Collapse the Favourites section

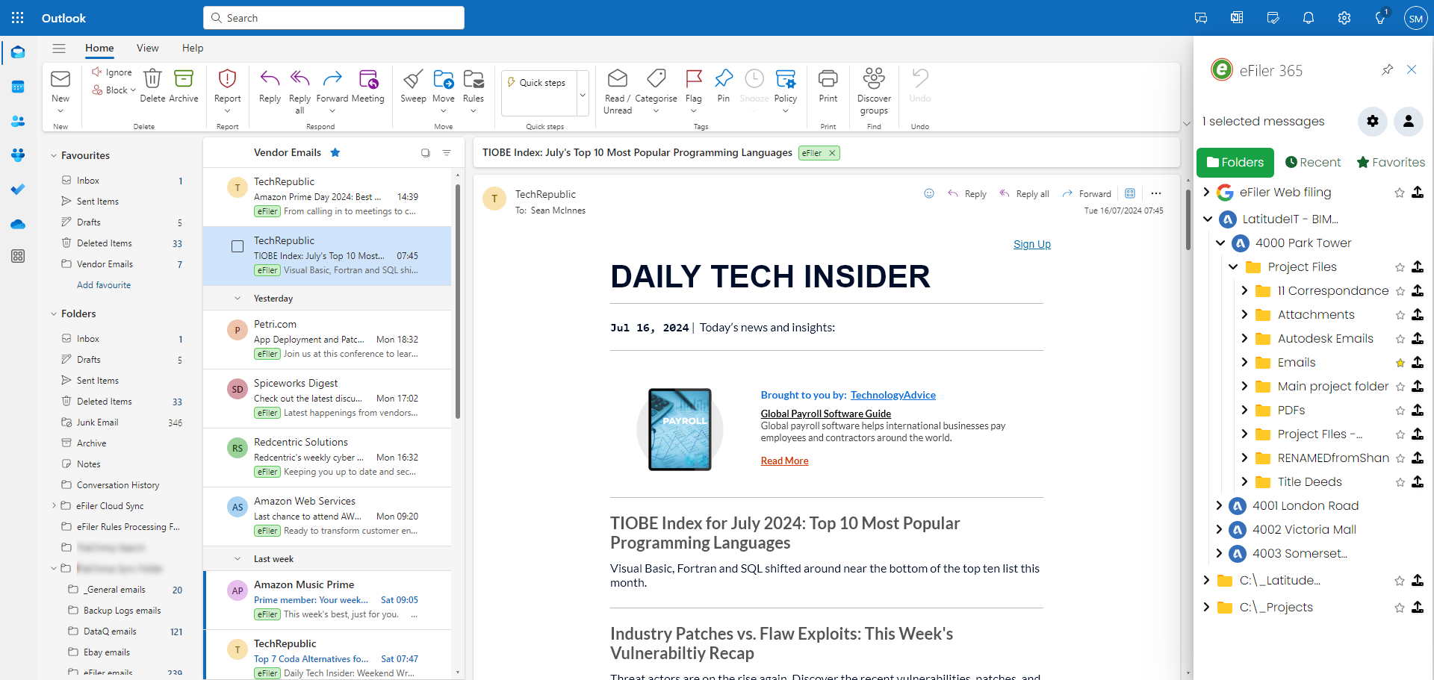54,155
